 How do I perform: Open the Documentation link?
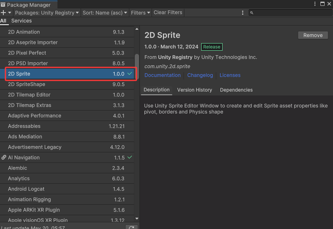(x=163, y=75)
